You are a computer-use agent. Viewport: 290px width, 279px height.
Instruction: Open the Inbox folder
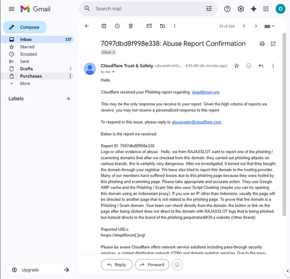[37, 39]
